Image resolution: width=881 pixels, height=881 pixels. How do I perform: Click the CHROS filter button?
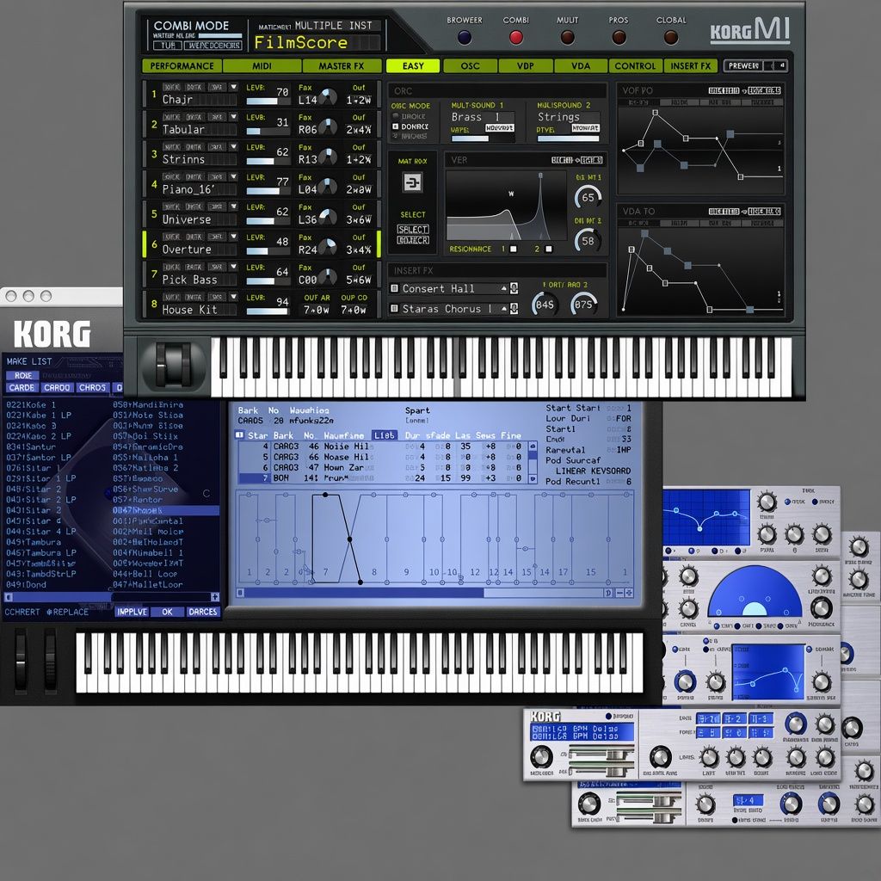tap(92, 388)
